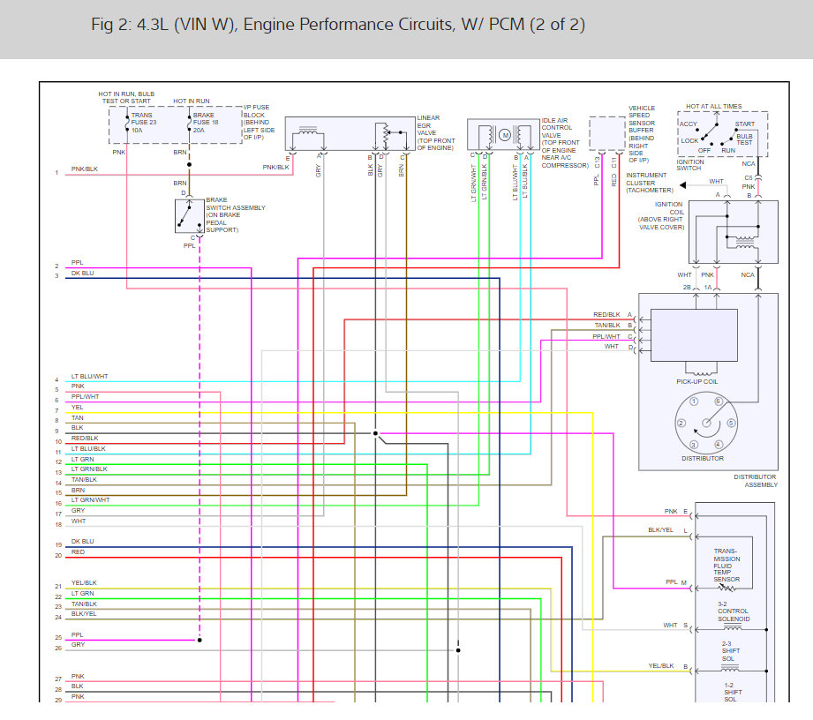
Task: Click the row 13 LT GRN/BLK wire label
Action: pyautogui.click(x=89, y=469)
